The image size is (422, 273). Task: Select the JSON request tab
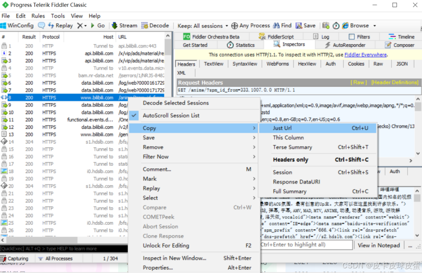coord(402,64)
